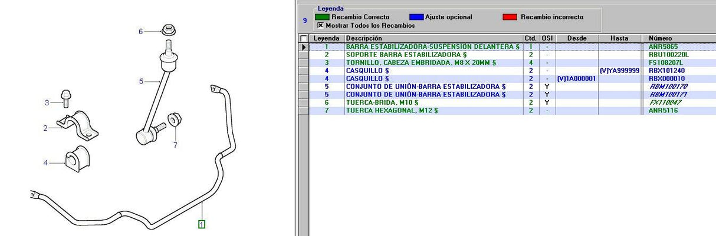Click the Desde column header
The image size is (716, 236).
[576, 38]
